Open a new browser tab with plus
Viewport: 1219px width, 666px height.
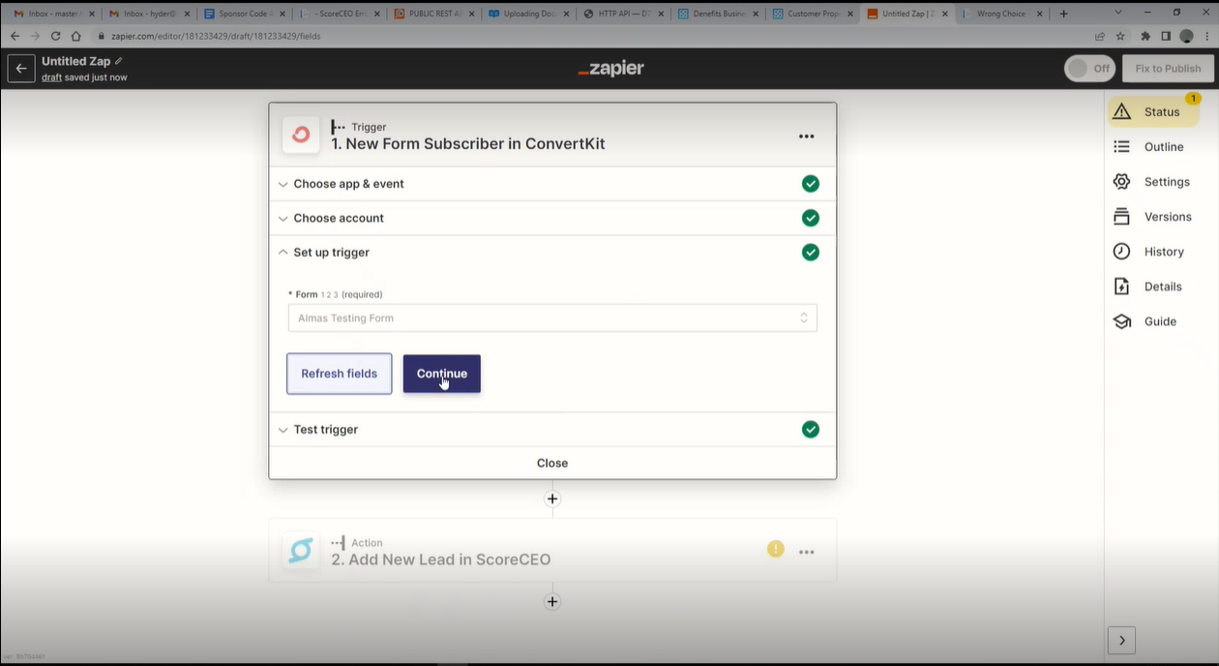coord(1064,14)
